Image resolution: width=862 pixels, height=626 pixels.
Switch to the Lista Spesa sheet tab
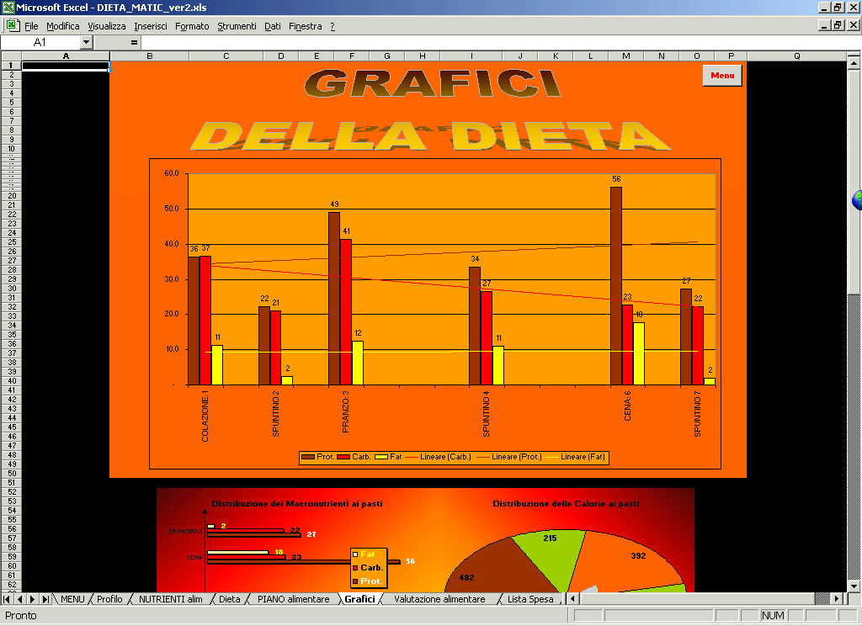coord(530,599)
